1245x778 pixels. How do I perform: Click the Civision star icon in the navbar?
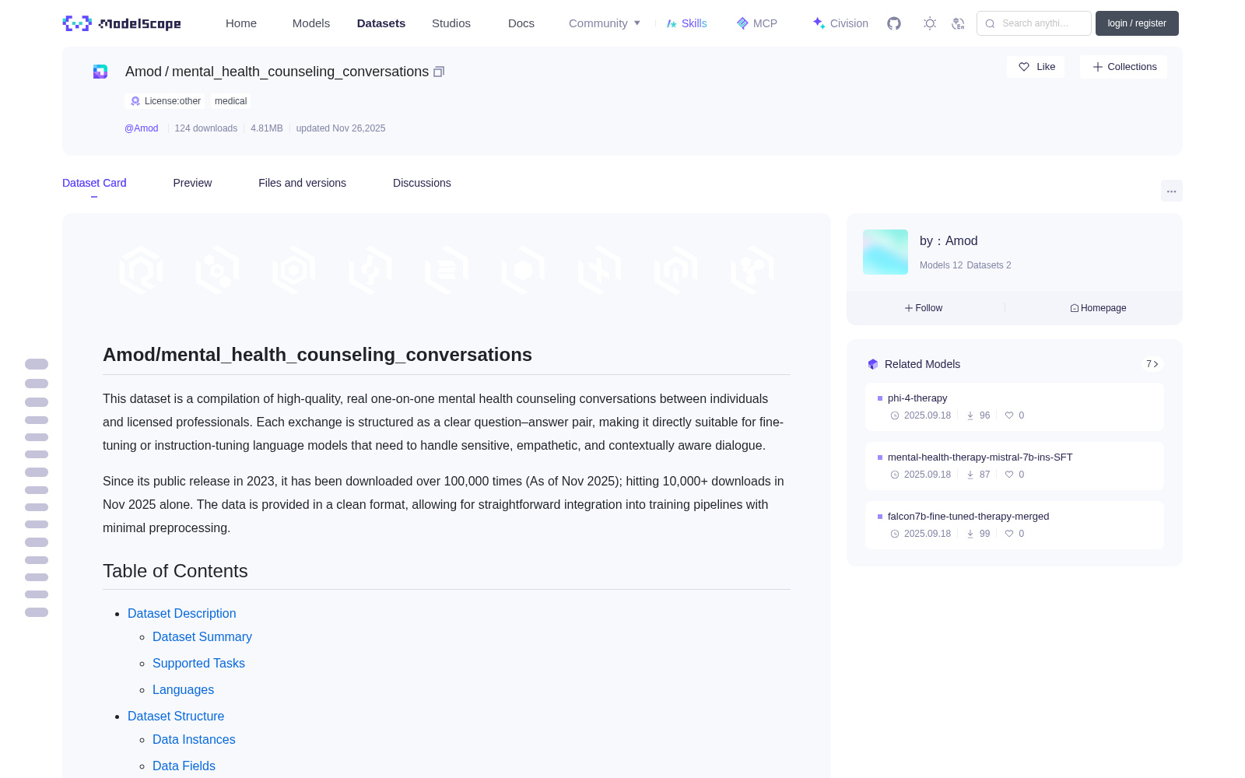(819, 23)
